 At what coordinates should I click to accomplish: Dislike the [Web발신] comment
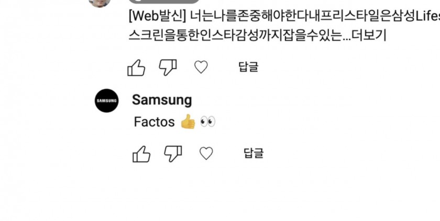pyautogui.click(x=168, y=67)
